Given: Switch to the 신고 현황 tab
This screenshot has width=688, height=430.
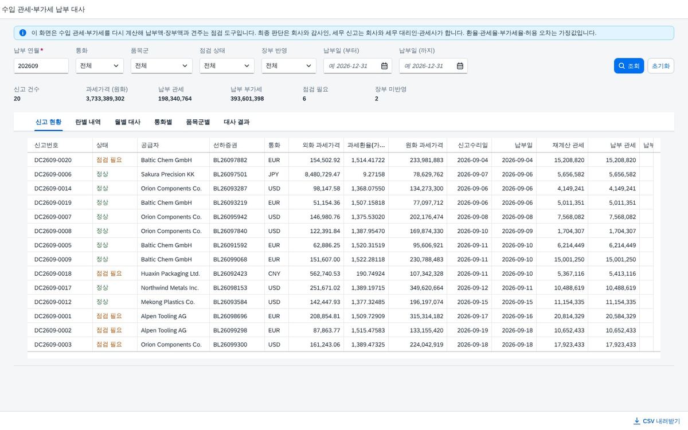Looking at the screenshot, I should (x=48, y=122).
